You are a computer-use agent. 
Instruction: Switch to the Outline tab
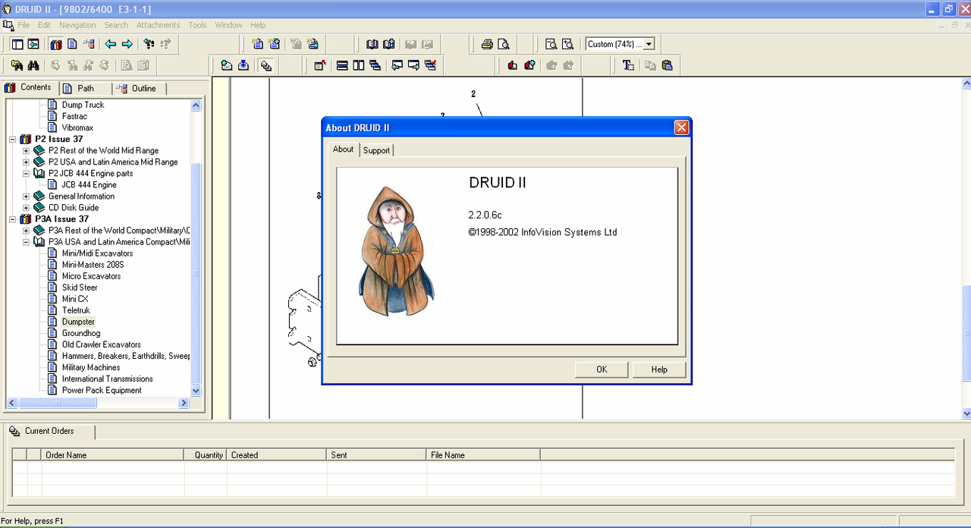pyautogui.click(x=139, y=88)
